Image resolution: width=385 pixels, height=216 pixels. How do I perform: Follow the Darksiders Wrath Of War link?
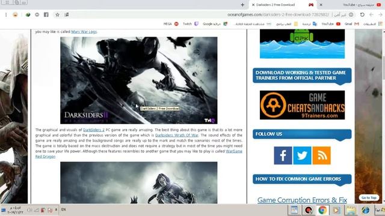point(176,135)
